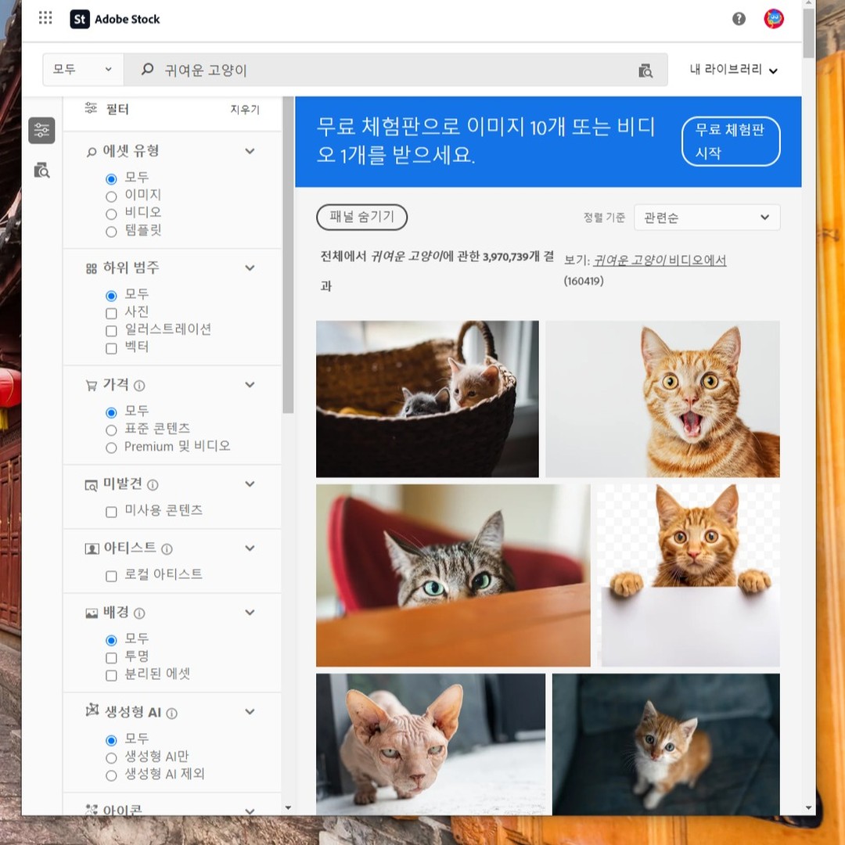Check the 일러스트레이션 checkbox
The height and width of the screenshot is (845, 845).
coord(111,331)
